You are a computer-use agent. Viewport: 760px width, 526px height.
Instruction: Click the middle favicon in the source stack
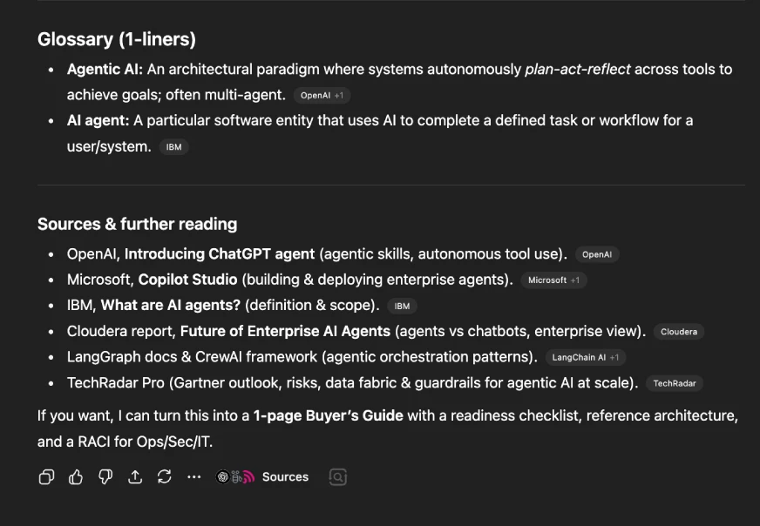click(234, 476)
